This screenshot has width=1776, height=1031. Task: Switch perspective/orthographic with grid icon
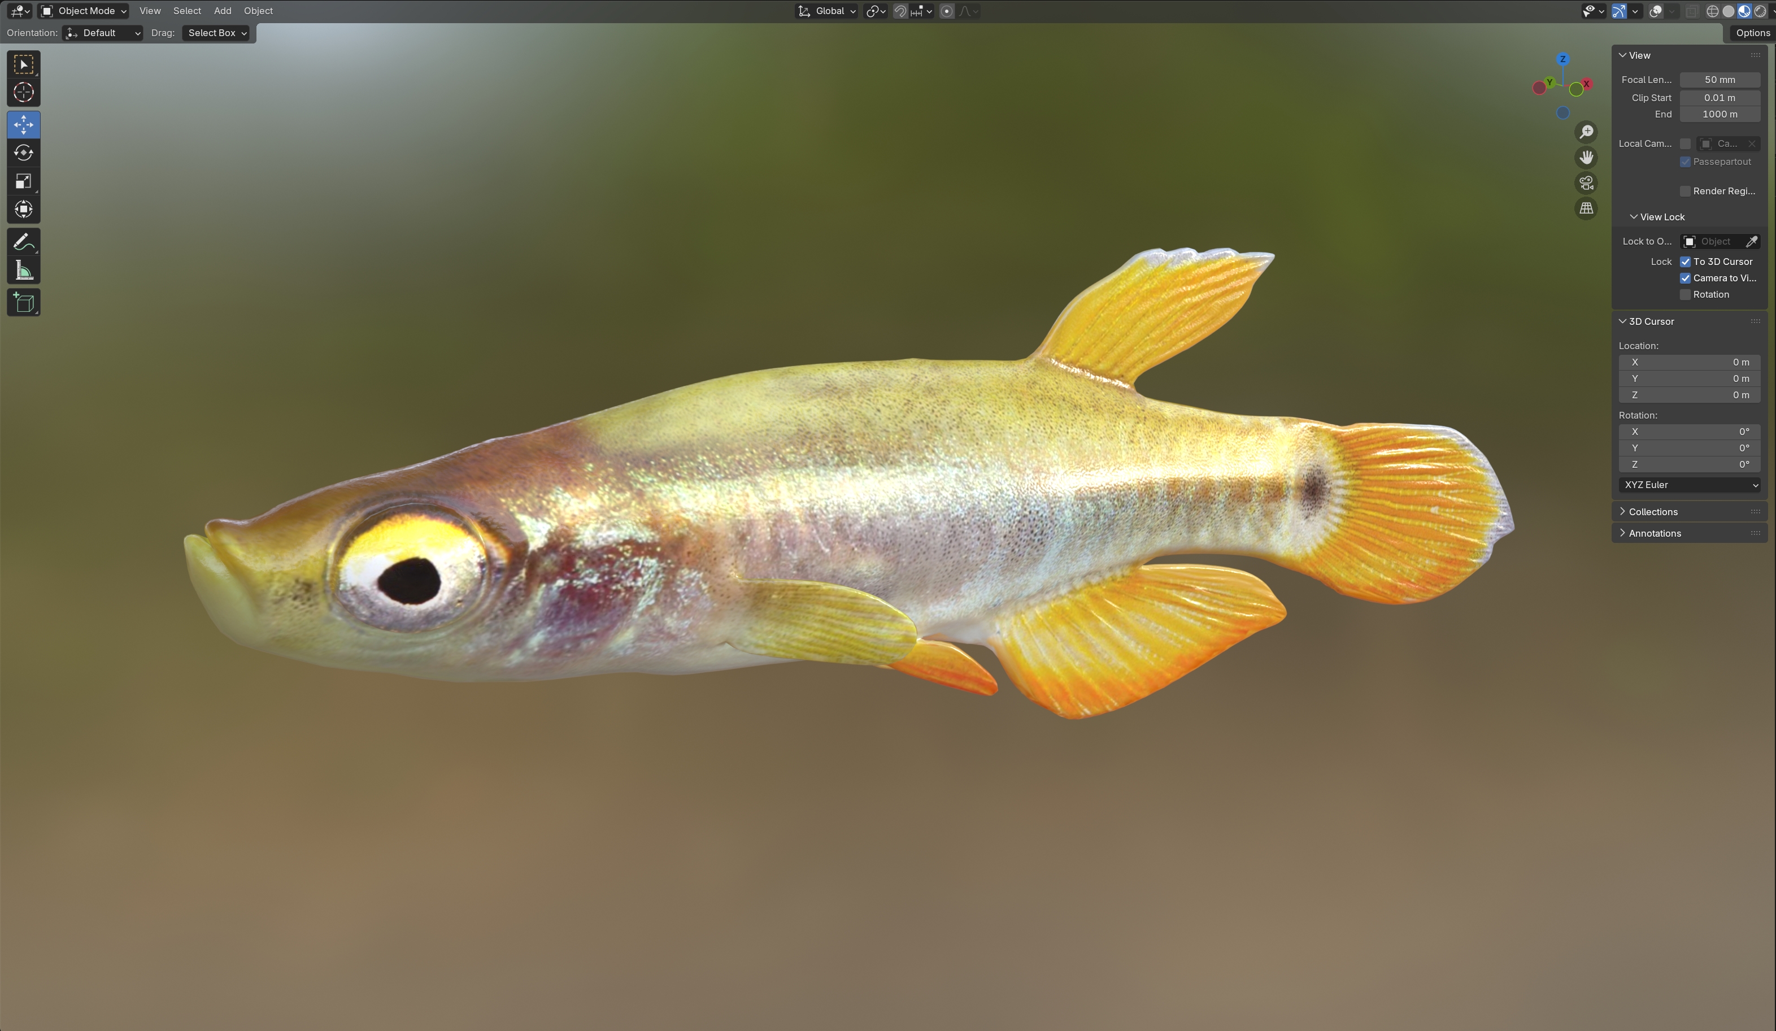tap(1586, 208)
